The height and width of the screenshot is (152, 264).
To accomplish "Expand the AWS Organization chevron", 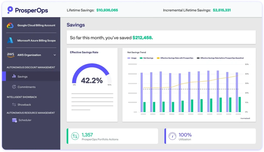I will [55, 55].
